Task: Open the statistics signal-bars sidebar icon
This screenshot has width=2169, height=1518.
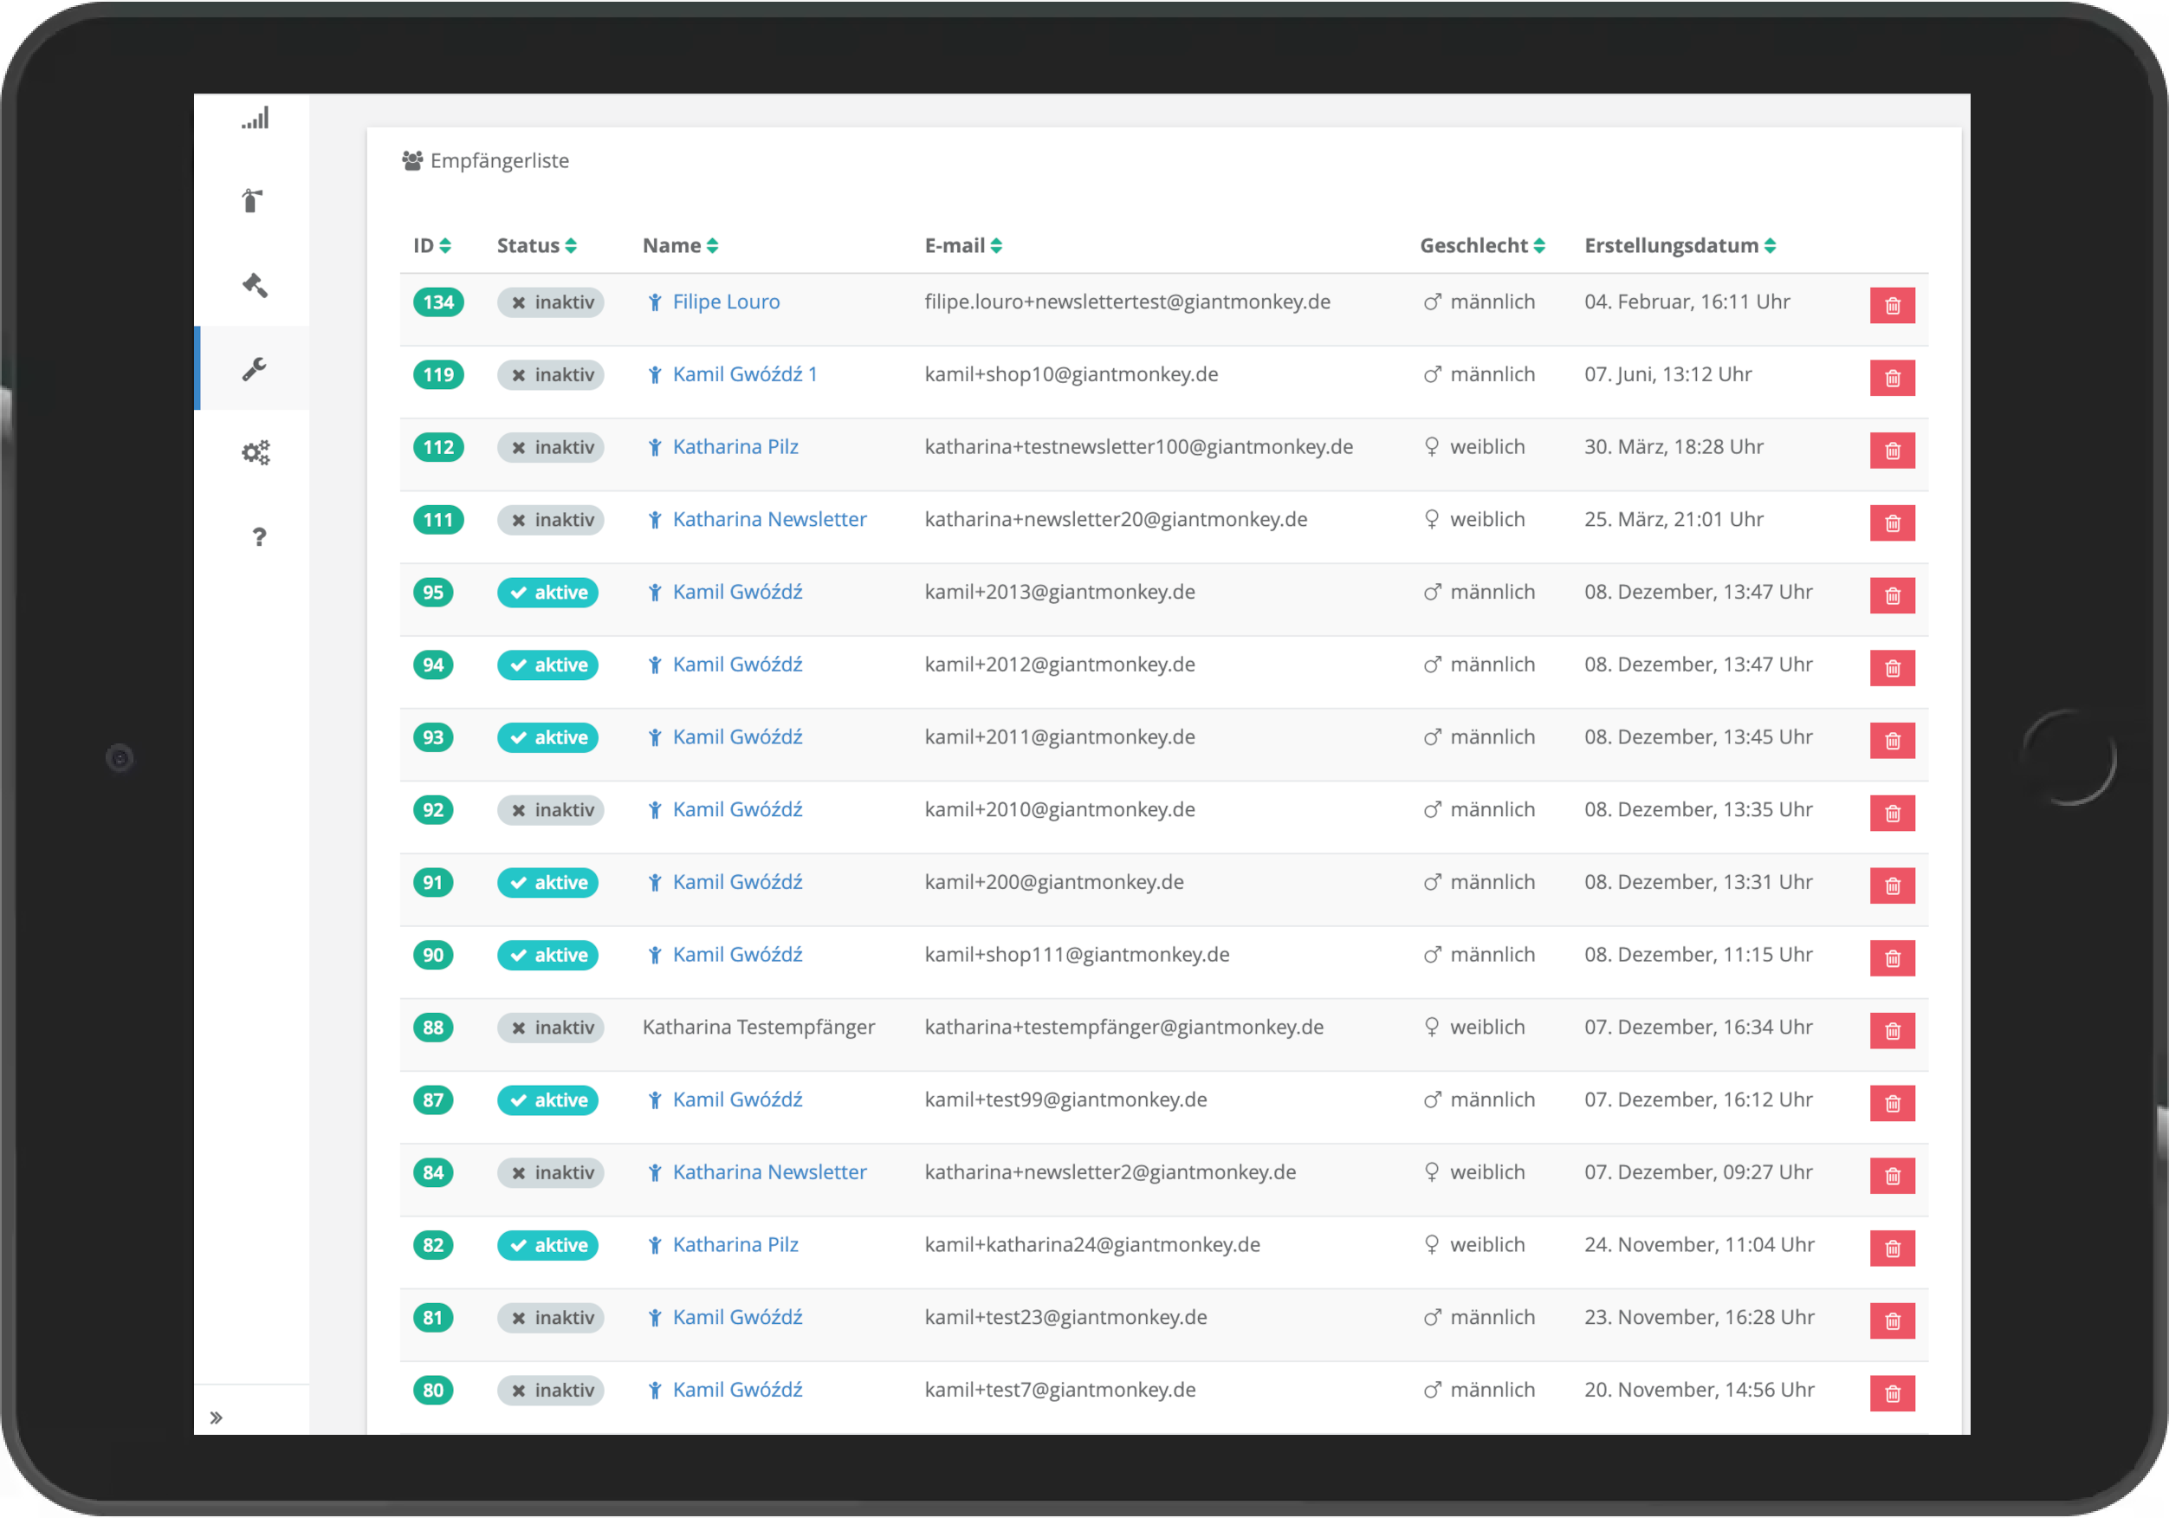Action: (x=255, y=119)
